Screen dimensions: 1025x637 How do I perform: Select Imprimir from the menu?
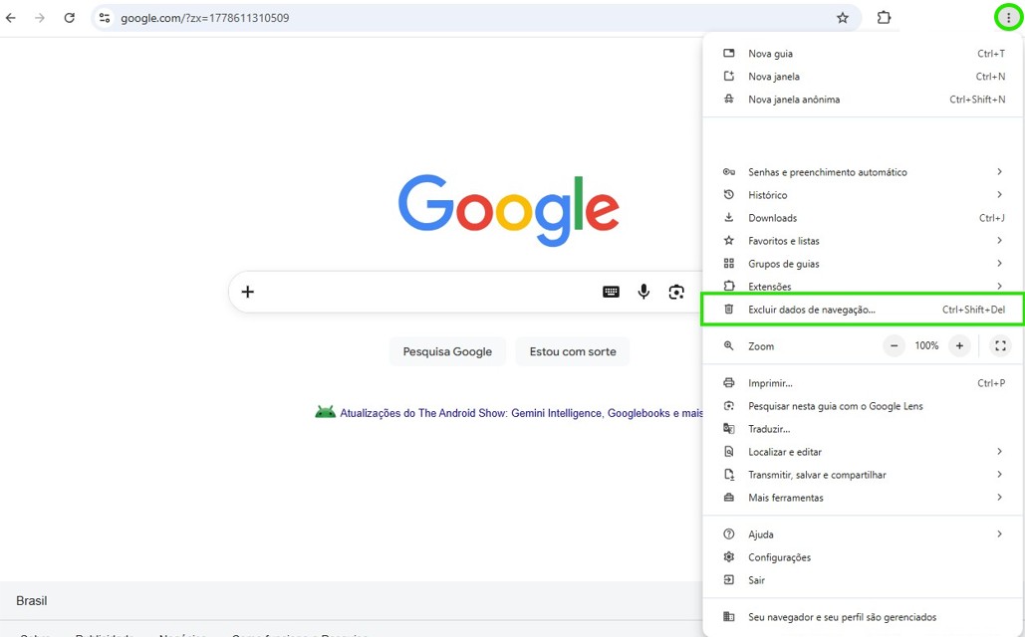click(863, 383)
